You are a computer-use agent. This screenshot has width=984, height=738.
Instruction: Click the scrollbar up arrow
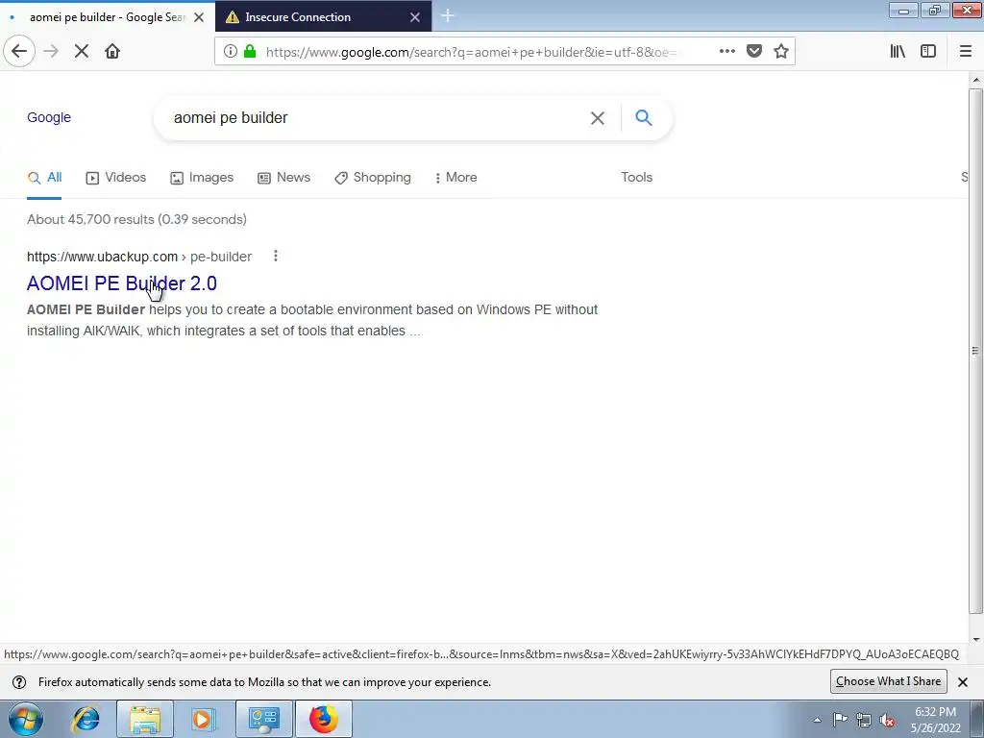pos(976,80)
